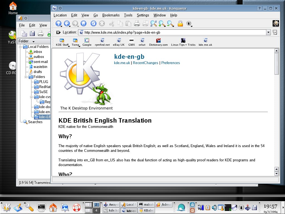
Task: Clear the location bar with the black arrow icon
Action: point(58,32)
